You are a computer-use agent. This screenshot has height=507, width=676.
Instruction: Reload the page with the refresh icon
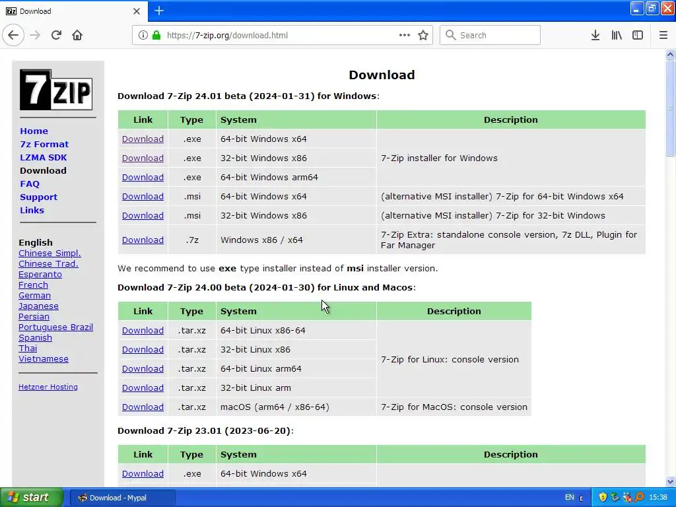click(x=56, y=35)
